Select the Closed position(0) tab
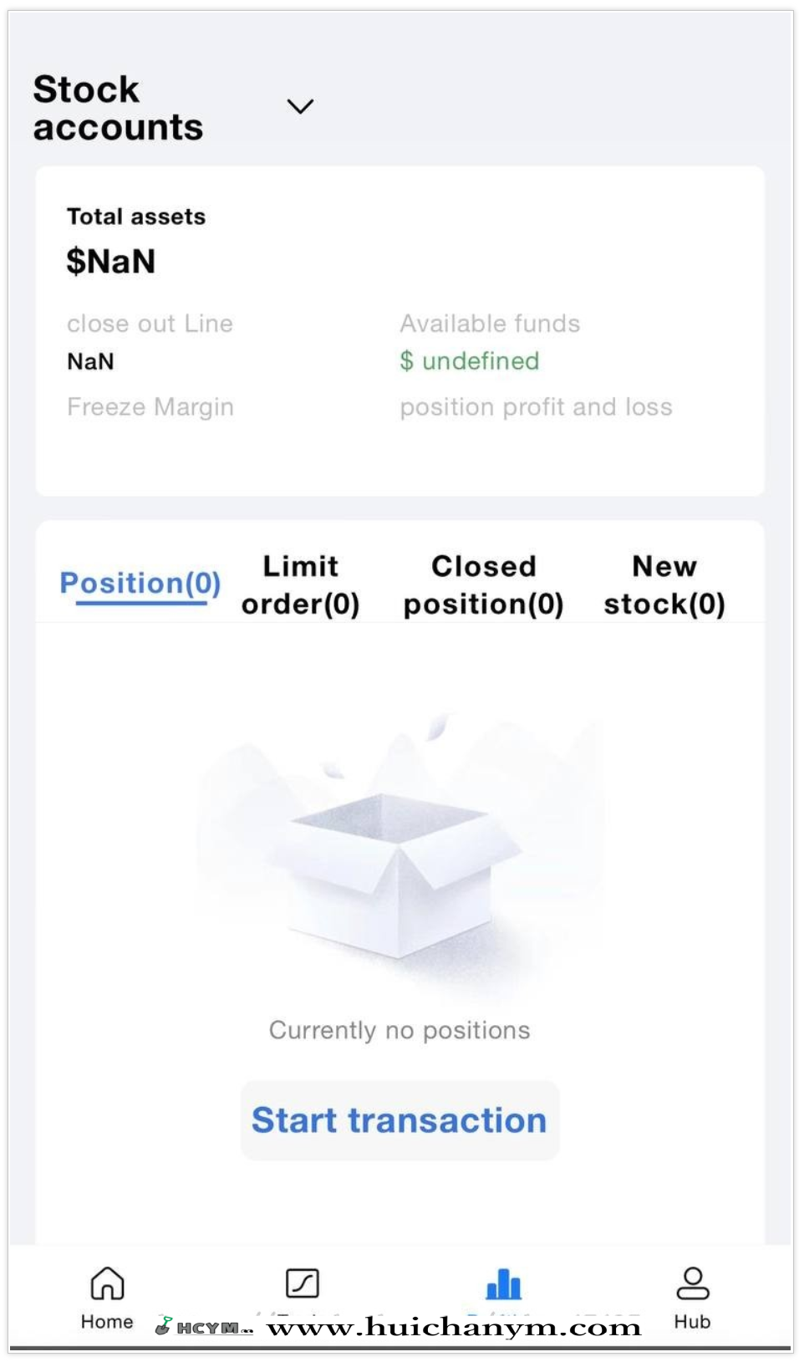 483,584
